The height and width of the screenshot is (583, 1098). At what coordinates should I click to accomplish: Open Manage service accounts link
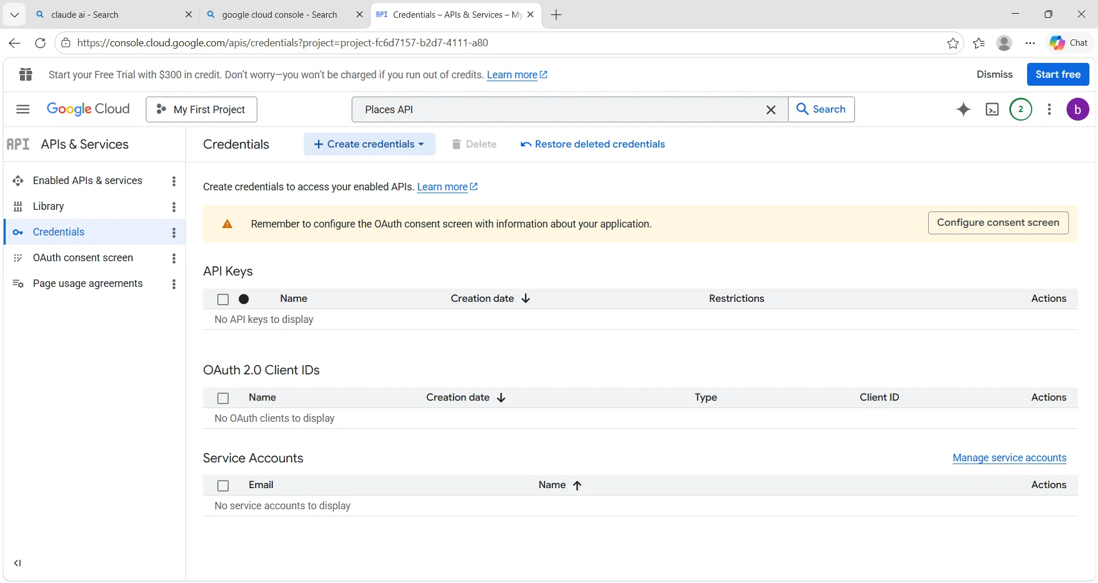point(1009,458)
